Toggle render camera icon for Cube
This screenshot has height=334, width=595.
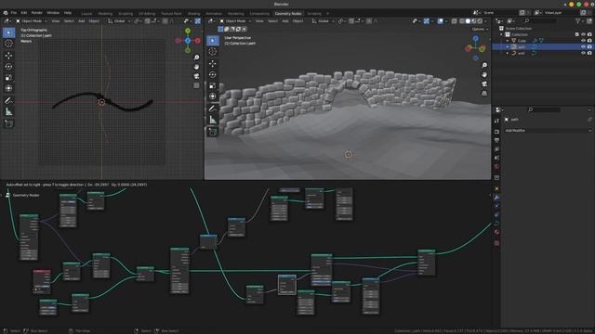pos(589,41)
